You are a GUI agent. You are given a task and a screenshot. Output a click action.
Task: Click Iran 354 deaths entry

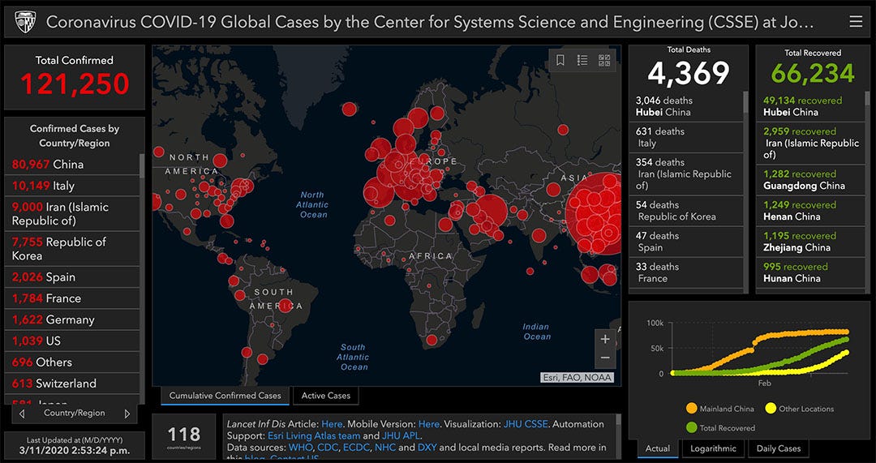(x=686, y=174)
